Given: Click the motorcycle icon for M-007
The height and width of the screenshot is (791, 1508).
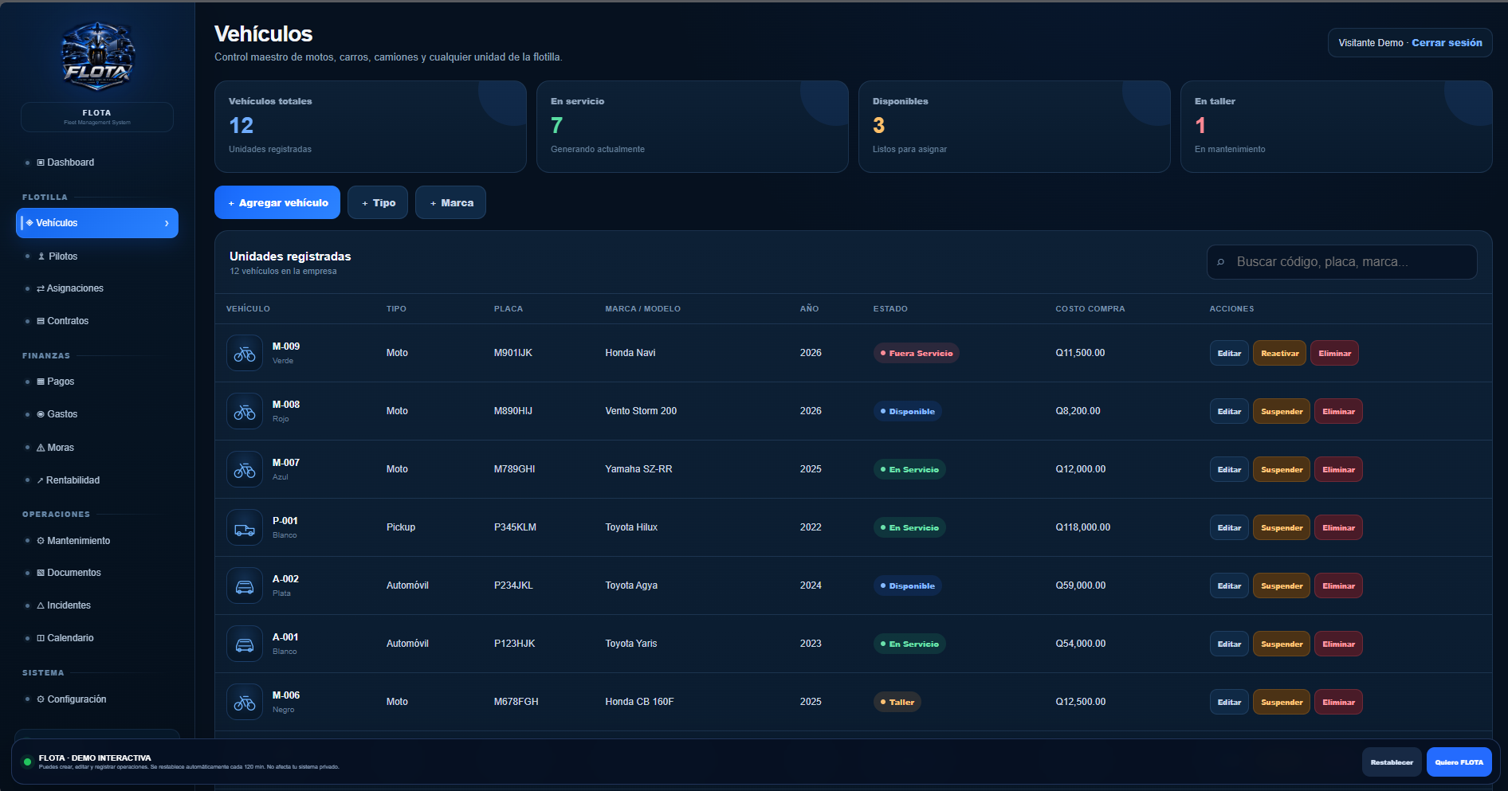Looking at the screenshot, I should point(245,469).
